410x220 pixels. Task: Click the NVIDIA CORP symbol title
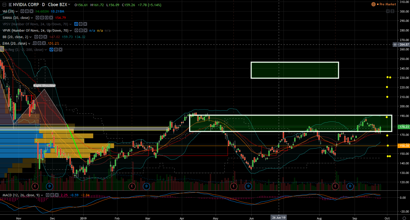[x=26, y=5]
